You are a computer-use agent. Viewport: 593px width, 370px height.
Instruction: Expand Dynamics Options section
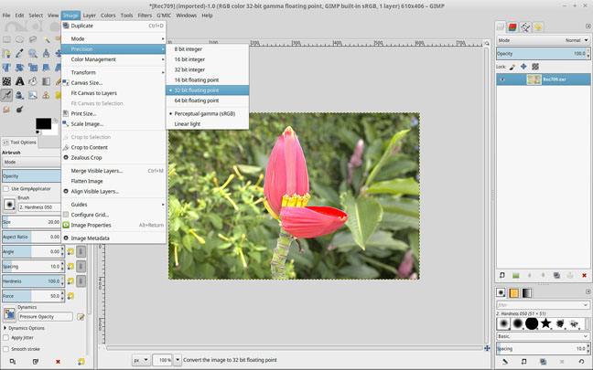point(5,328)
